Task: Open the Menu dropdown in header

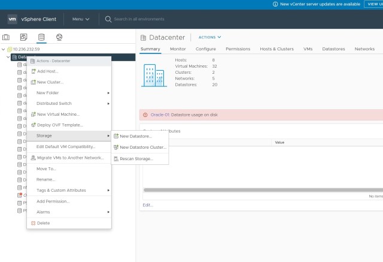Action: tap(81, 19)
